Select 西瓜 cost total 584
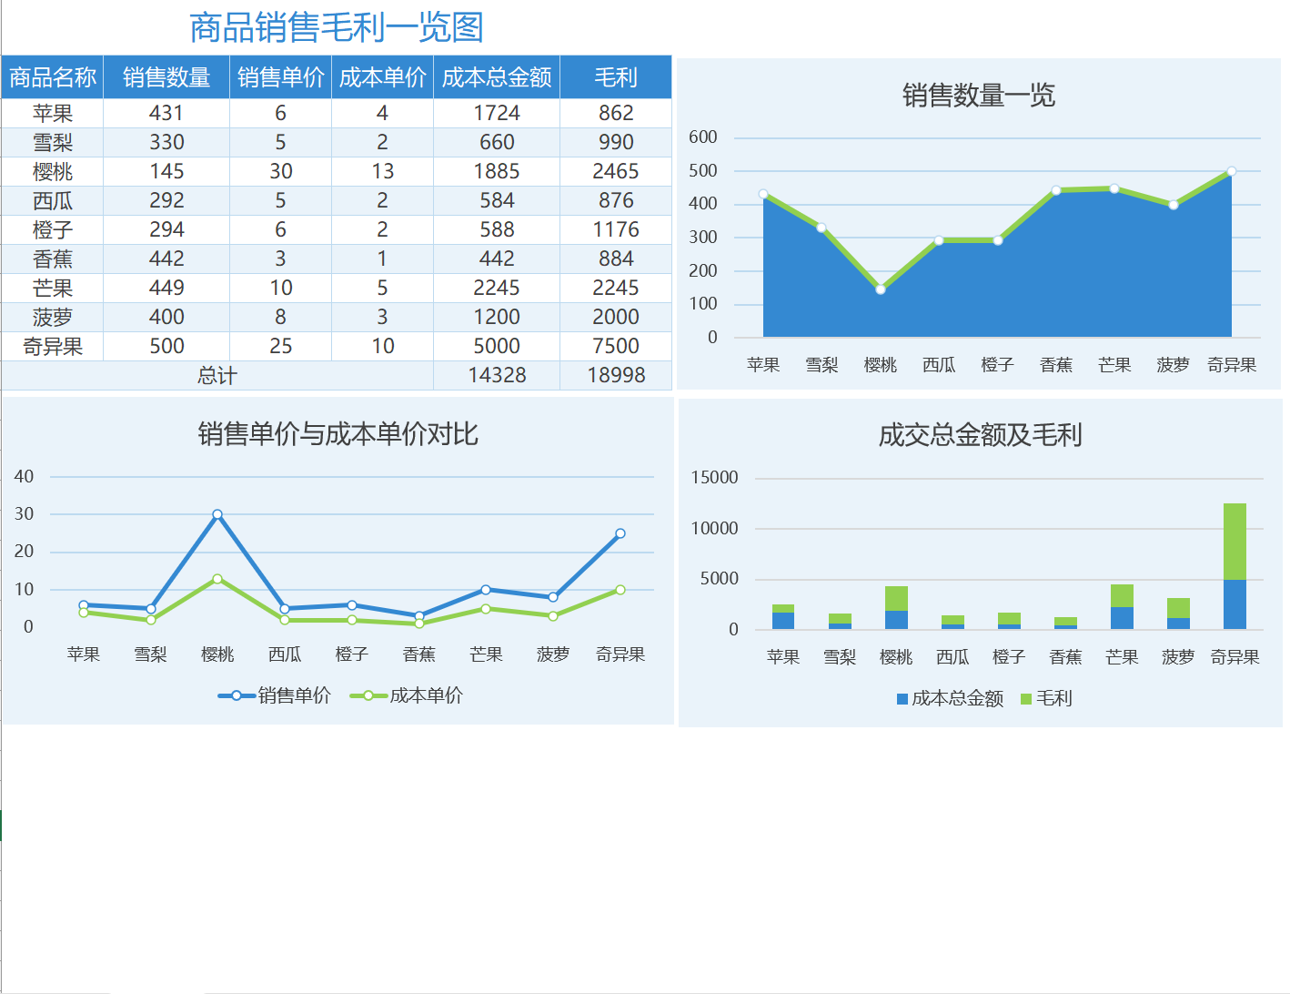 coord(497,200)
